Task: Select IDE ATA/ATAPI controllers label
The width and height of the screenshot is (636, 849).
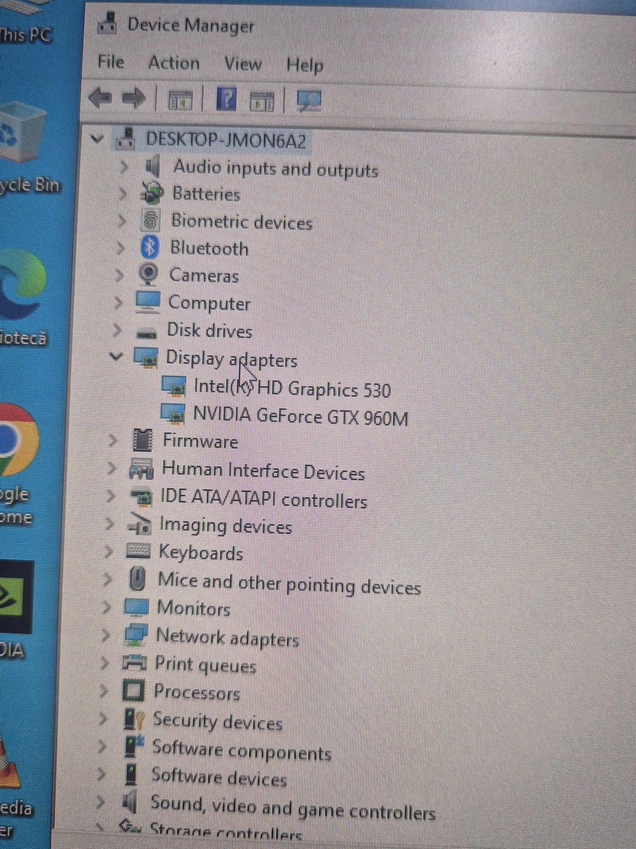Action: (263, 498)
